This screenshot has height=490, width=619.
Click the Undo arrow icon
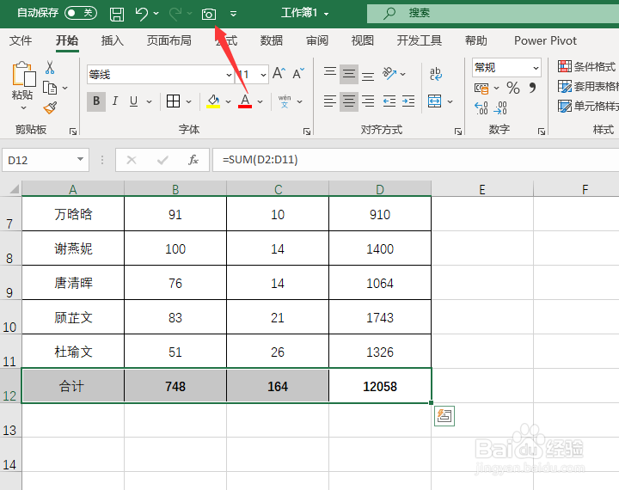coord(141,14)
